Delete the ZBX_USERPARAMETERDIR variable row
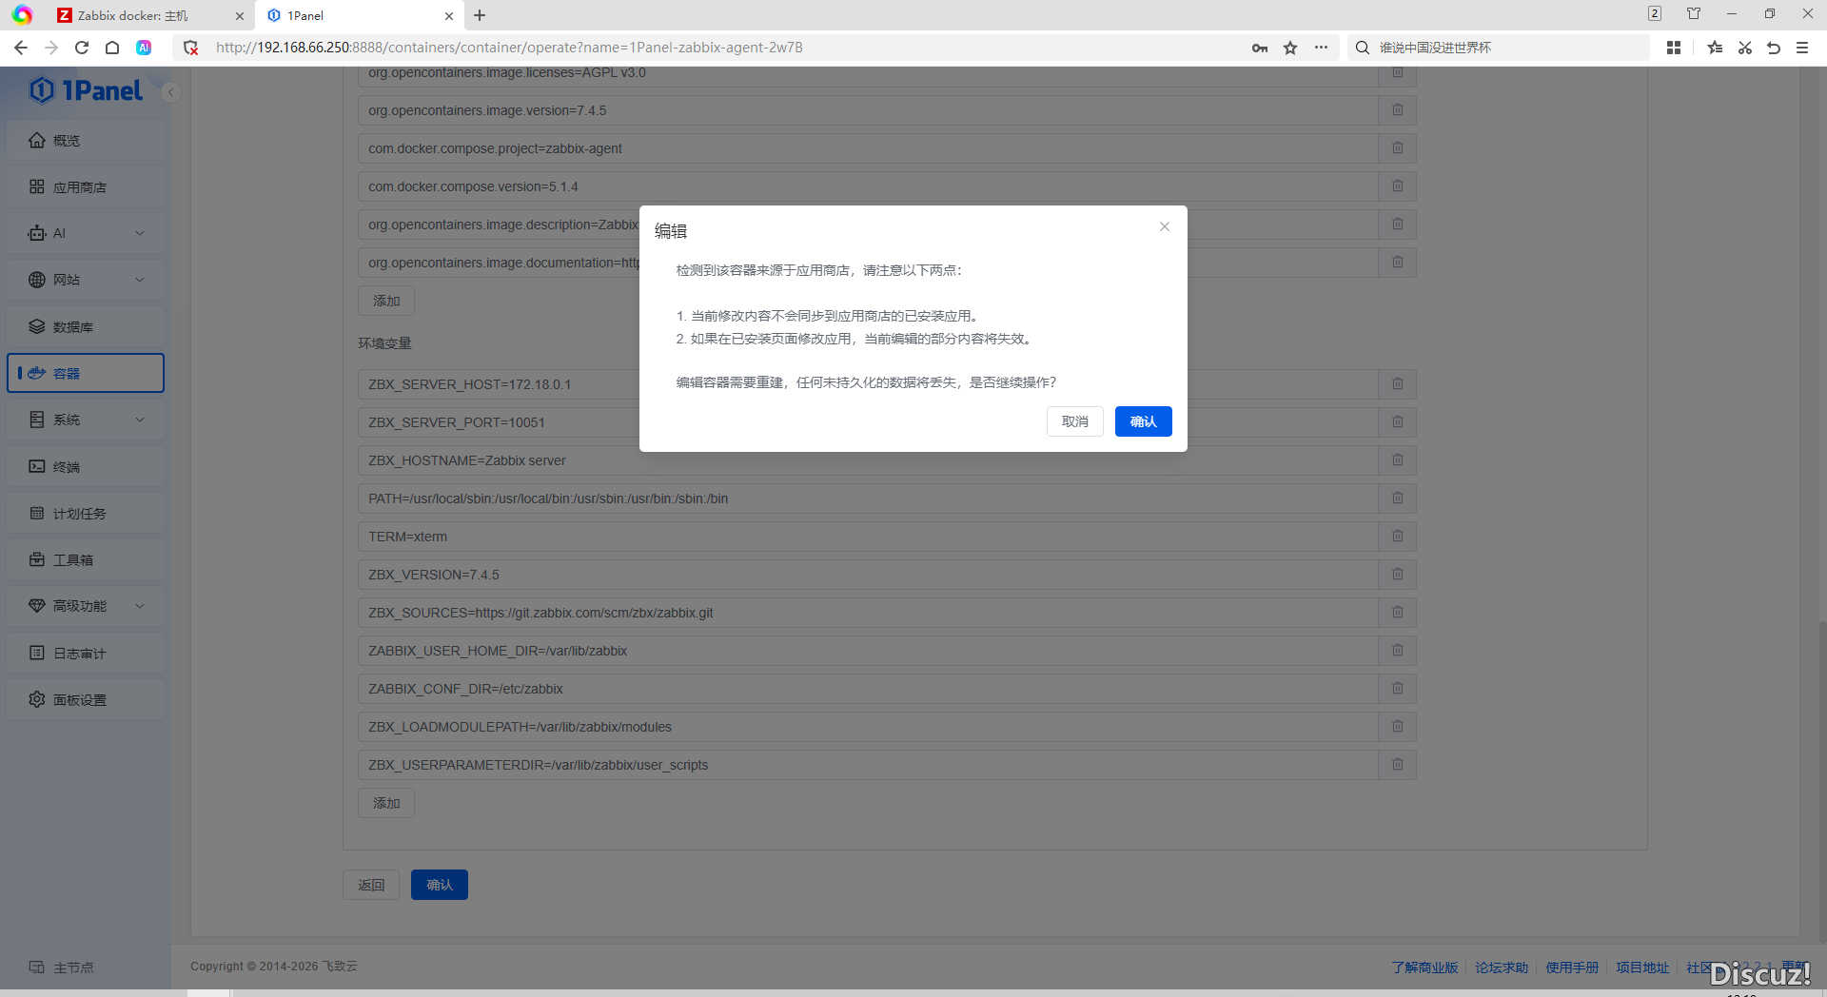Screen dimensions: 1827x997 click(1398, 765)
